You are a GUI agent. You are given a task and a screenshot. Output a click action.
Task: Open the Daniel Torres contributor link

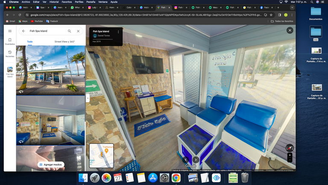[x=103, y=36]
